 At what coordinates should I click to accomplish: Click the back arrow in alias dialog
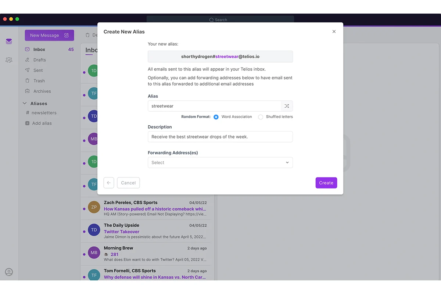point(109,183)
